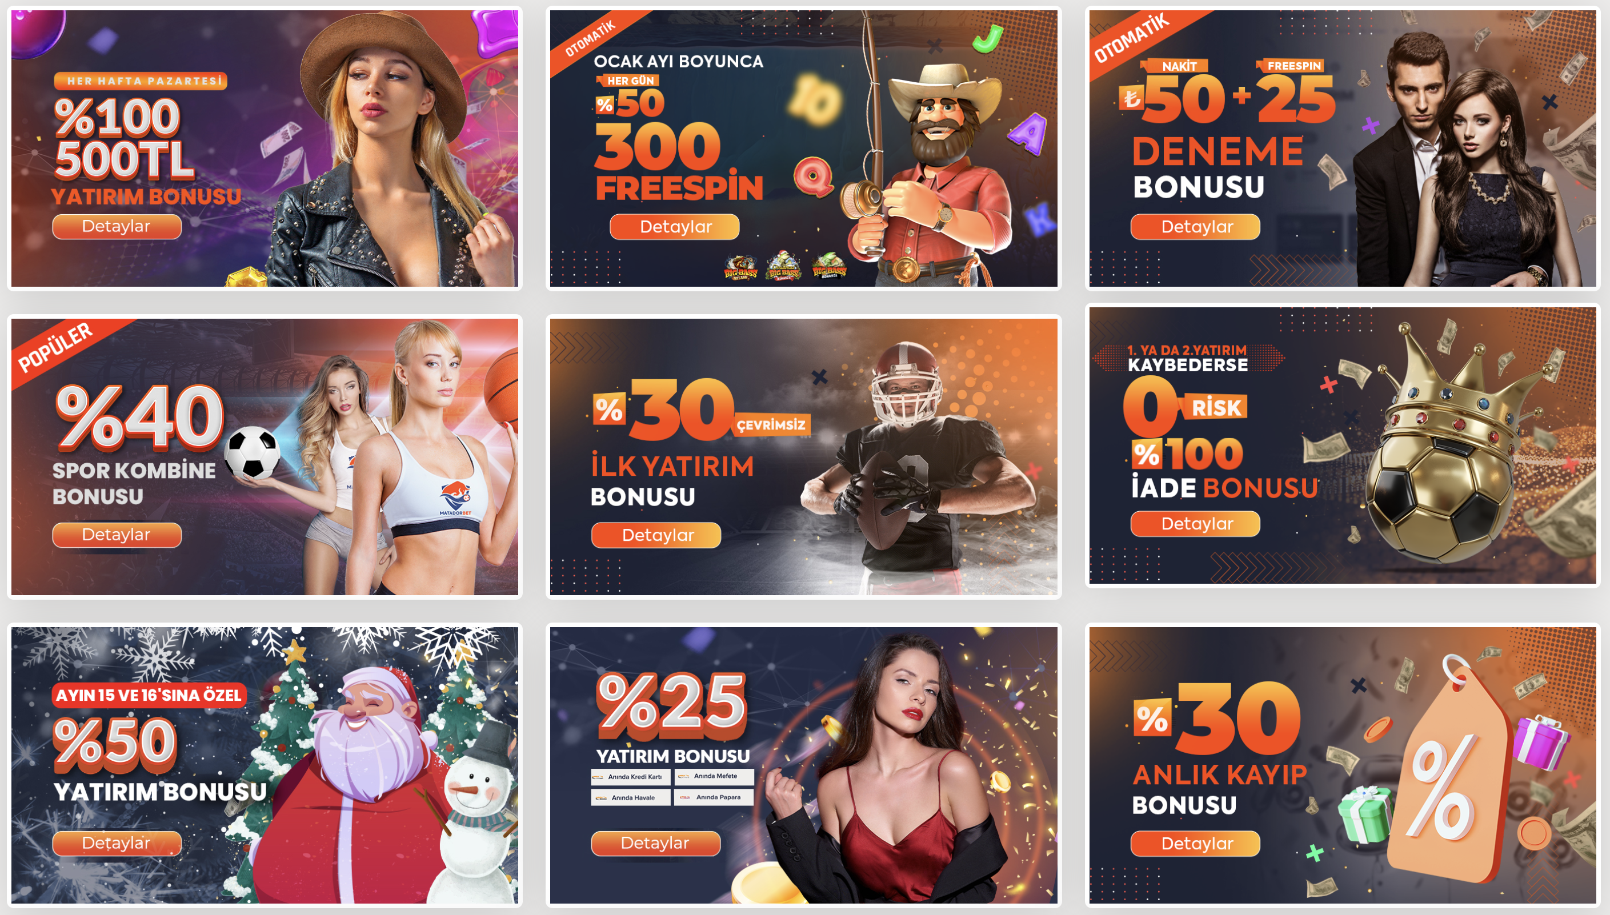Click the POPÜLER ribbon on sports banner

coord(55,347)
